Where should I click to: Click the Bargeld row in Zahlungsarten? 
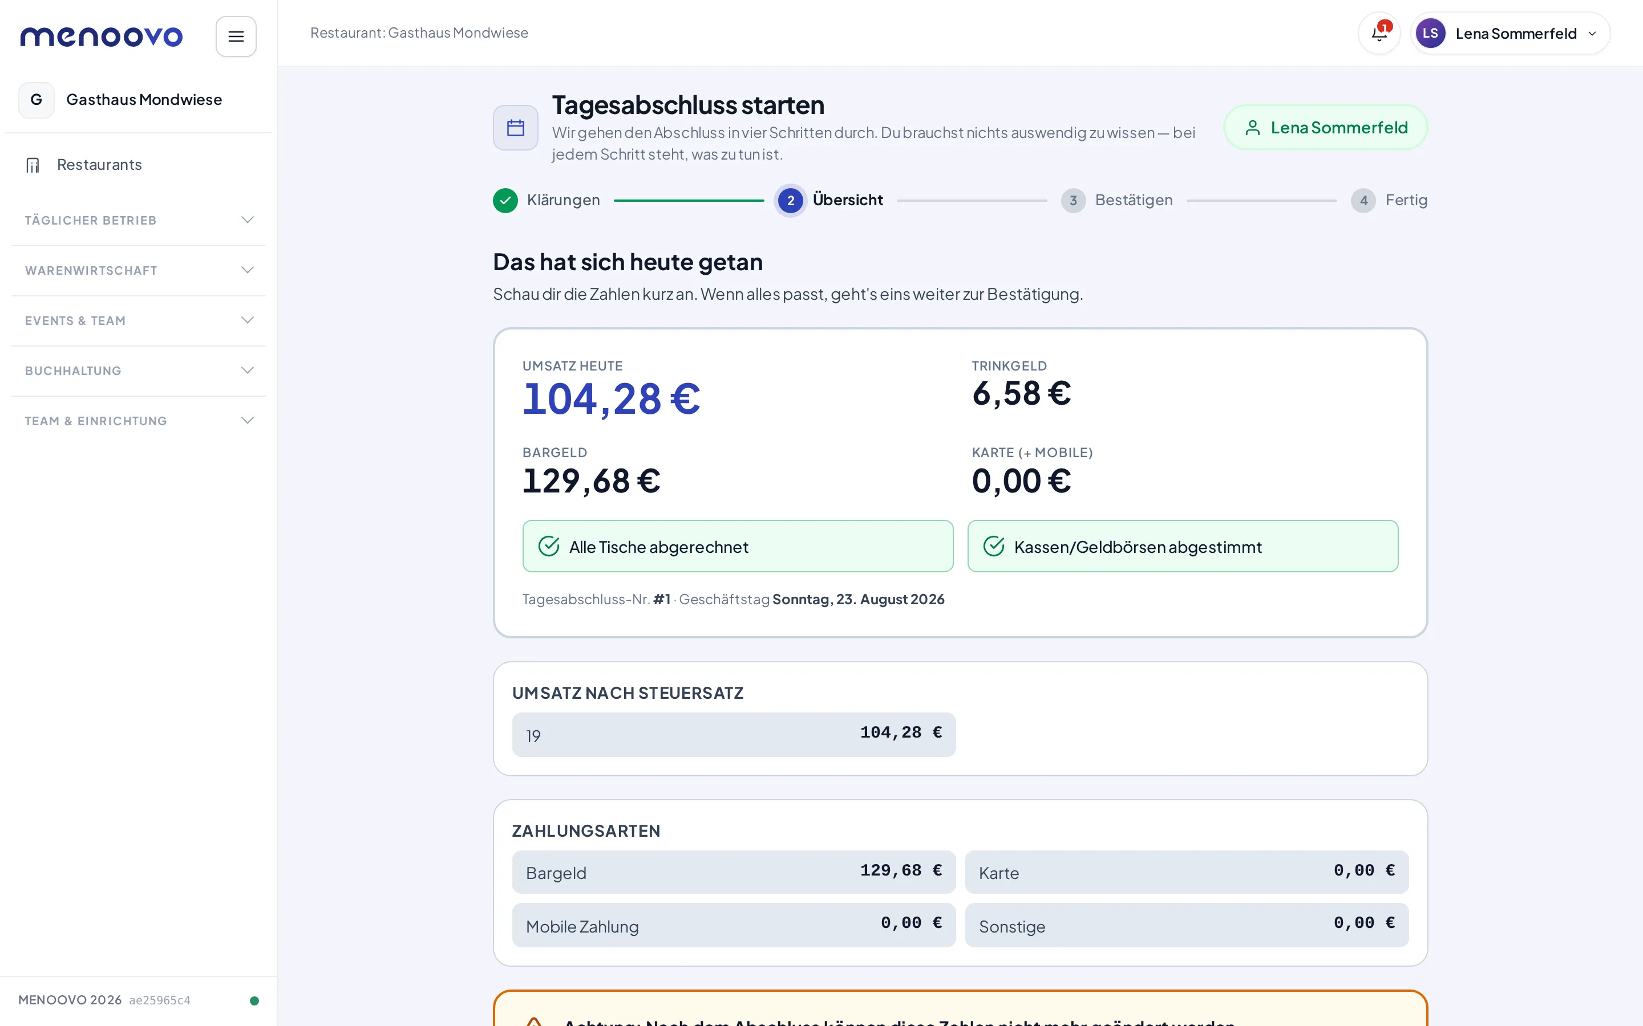734,872
